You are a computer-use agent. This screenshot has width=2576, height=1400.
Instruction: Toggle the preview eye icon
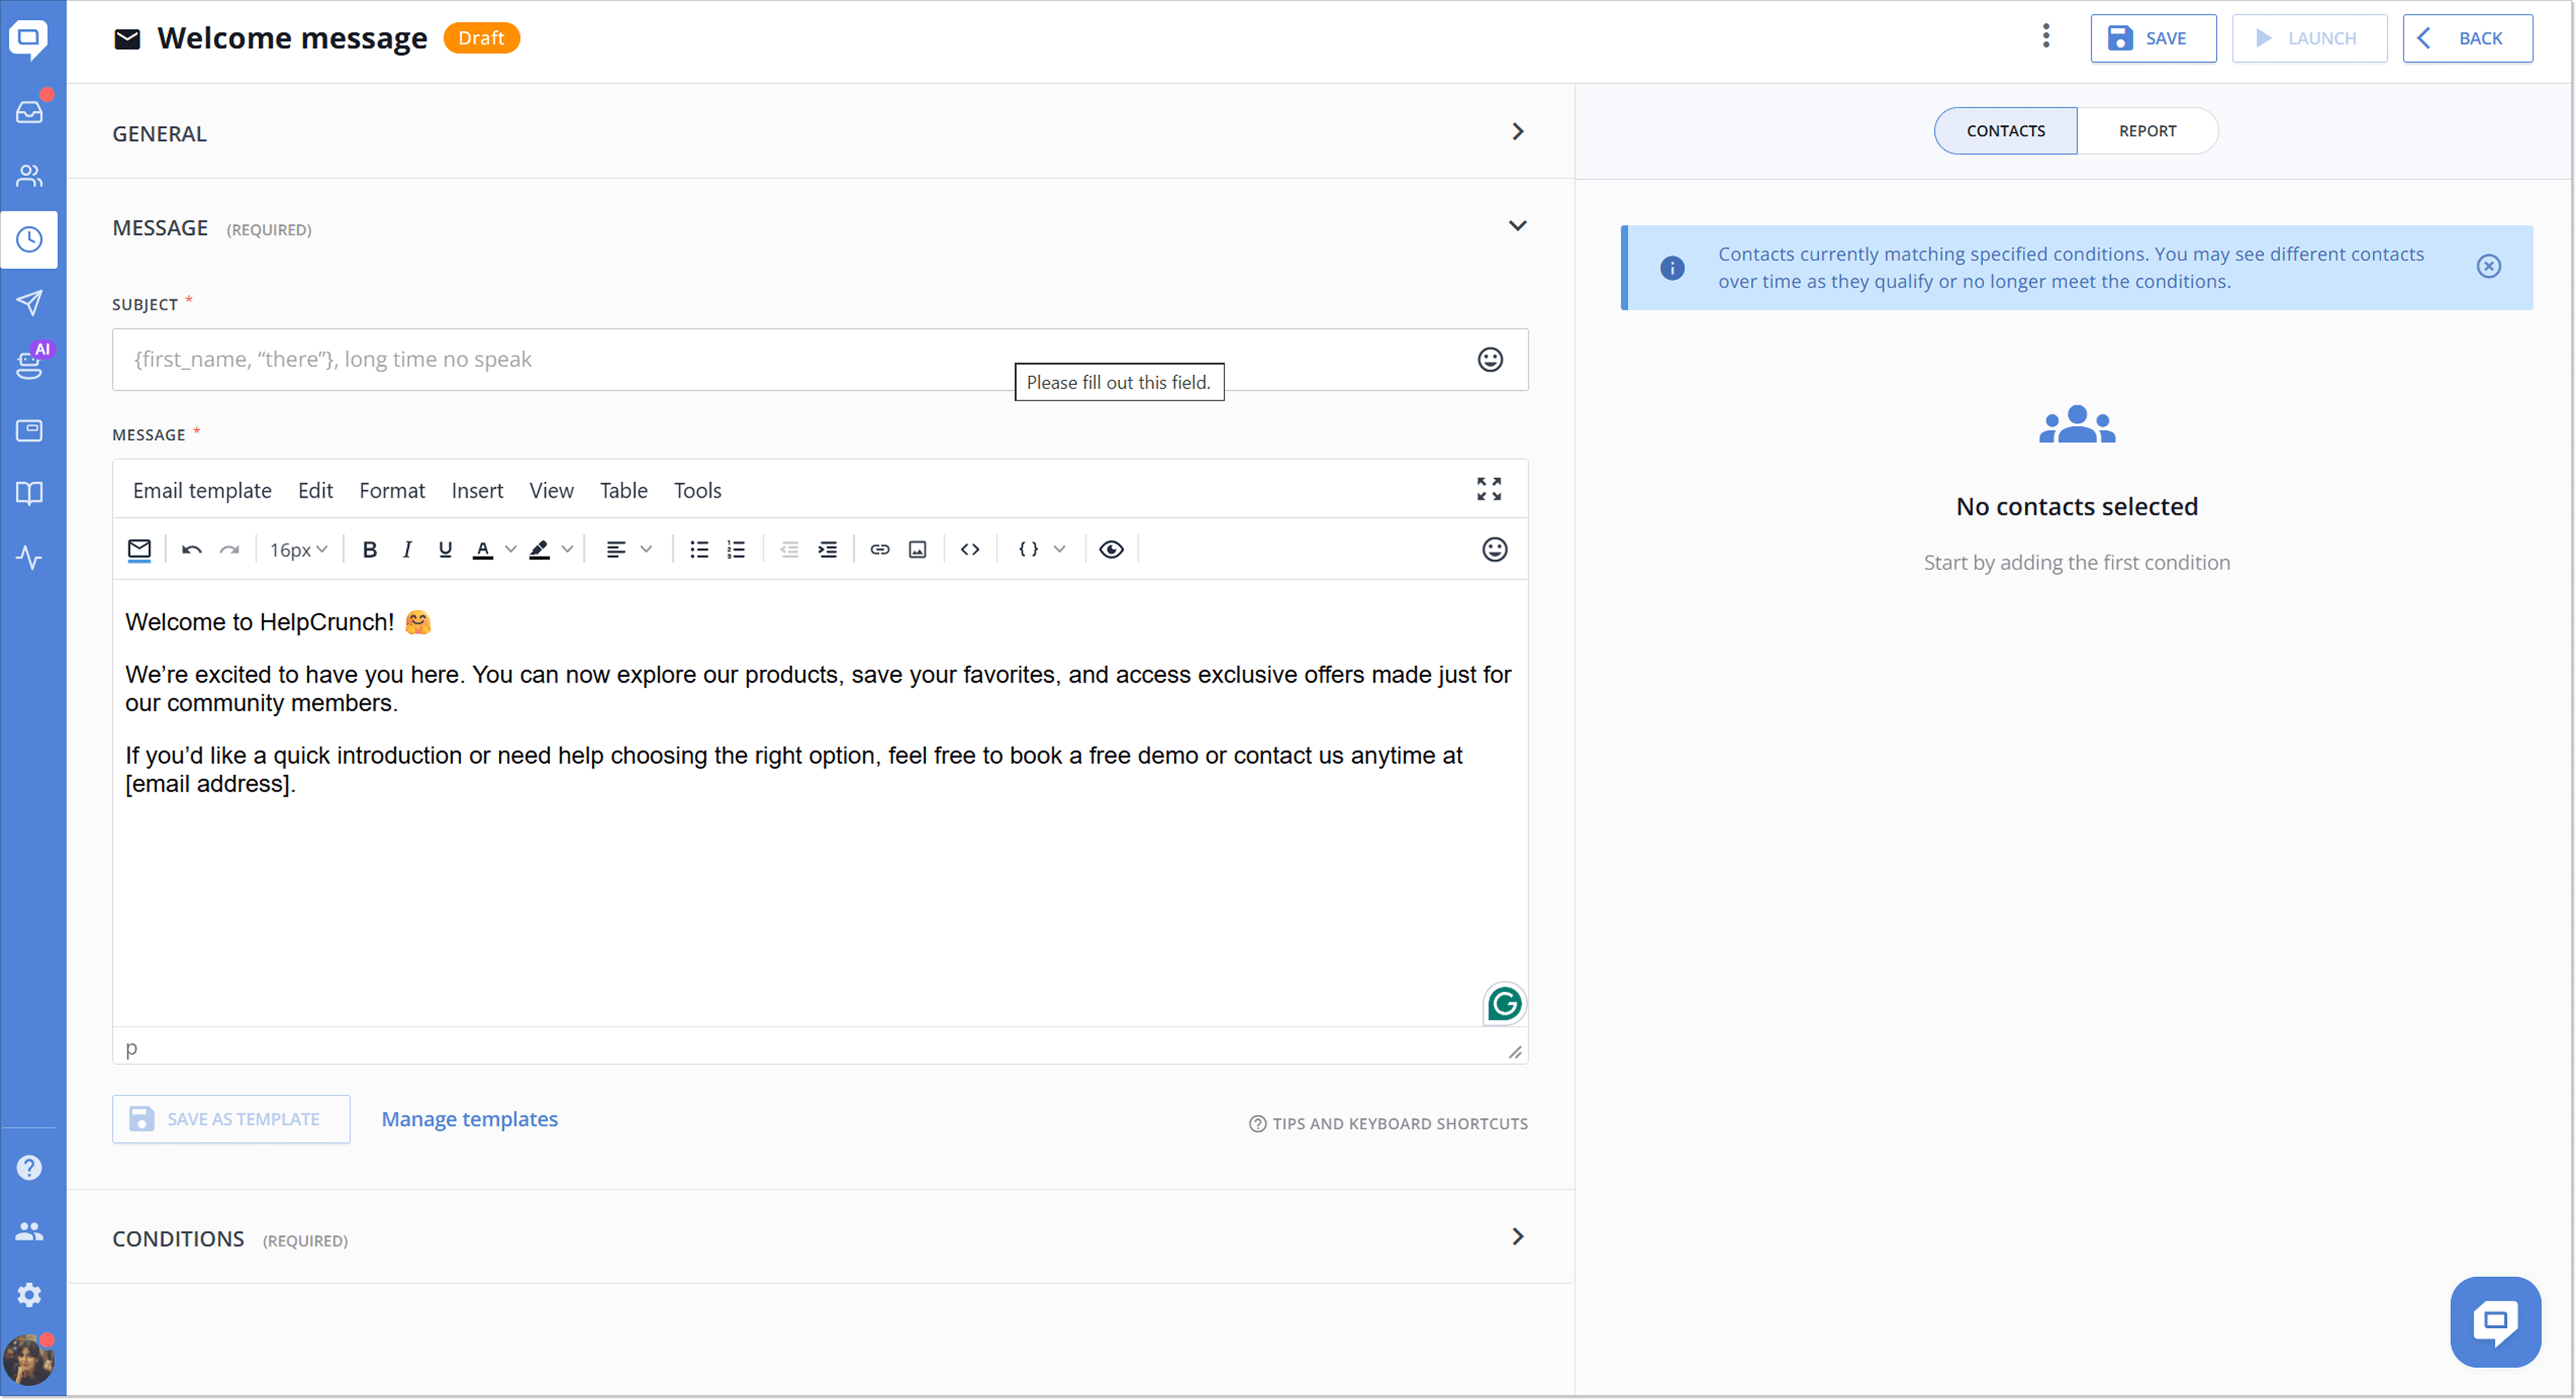click(x=1111, y=549)
